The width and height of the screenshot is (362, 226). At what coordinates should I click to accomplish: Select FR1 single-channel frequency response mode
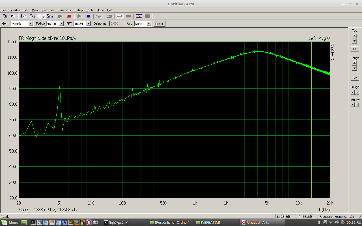click(41, 16)
